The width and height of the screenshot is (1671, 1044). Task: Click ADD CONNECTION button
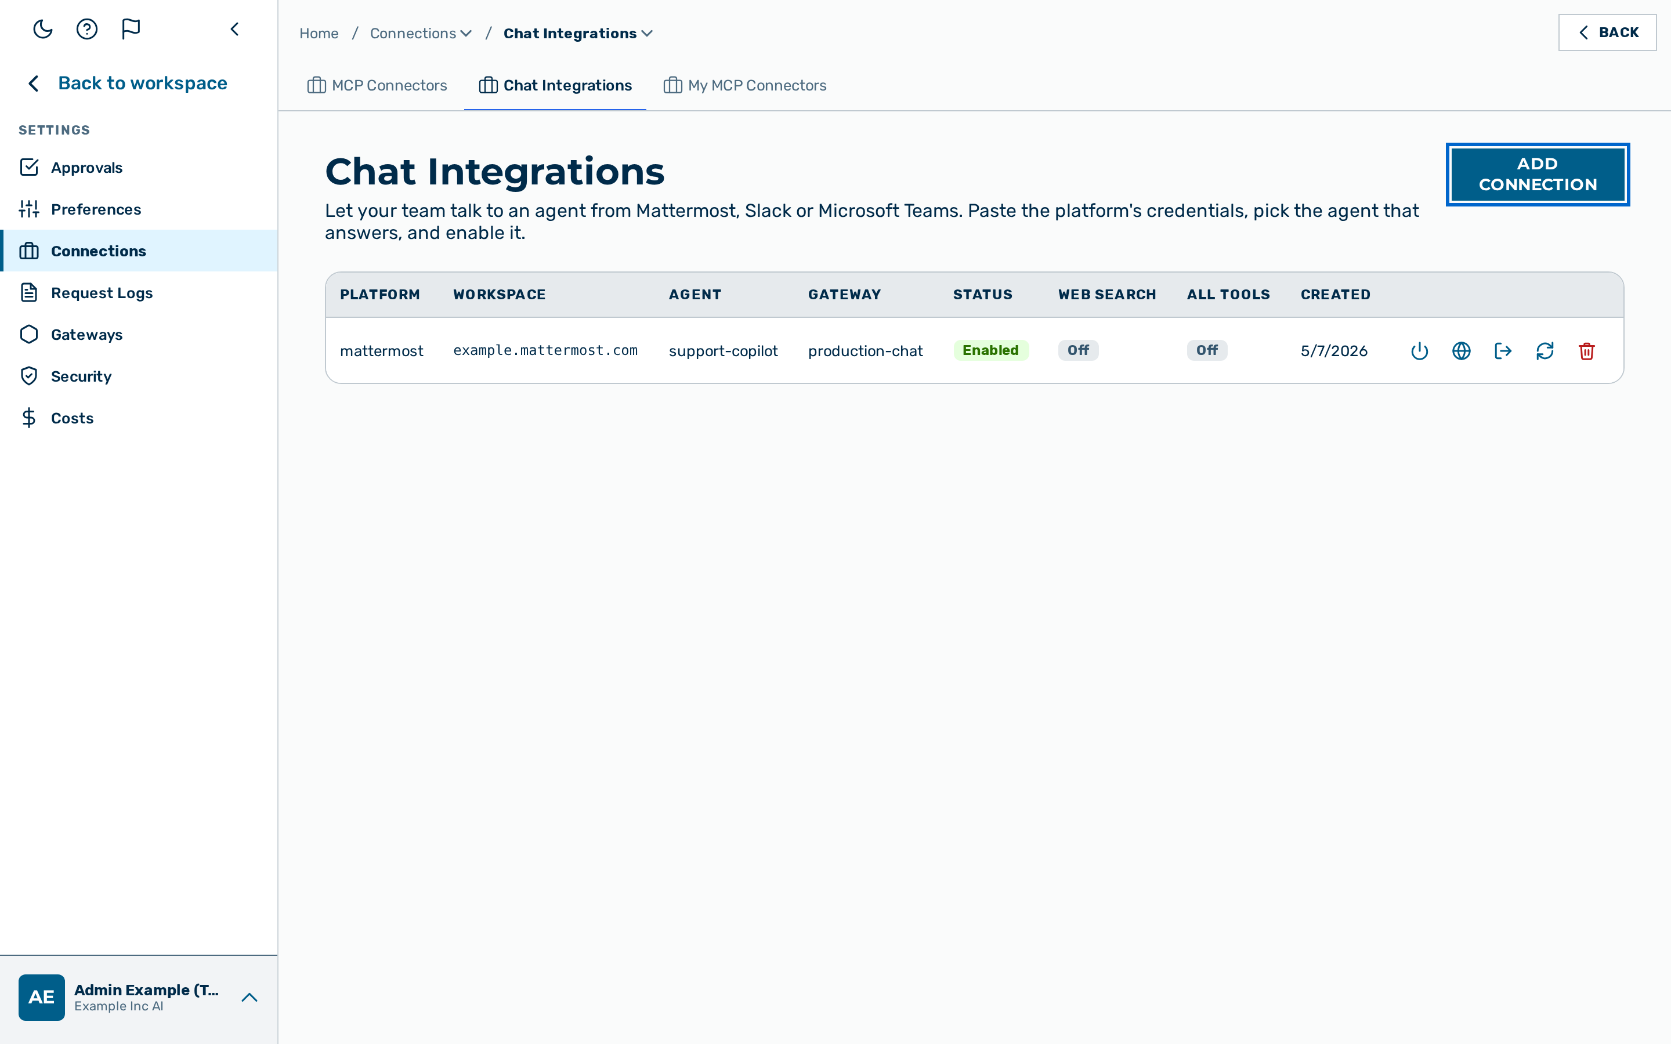pyautogui.click(x=1538, y=174)
